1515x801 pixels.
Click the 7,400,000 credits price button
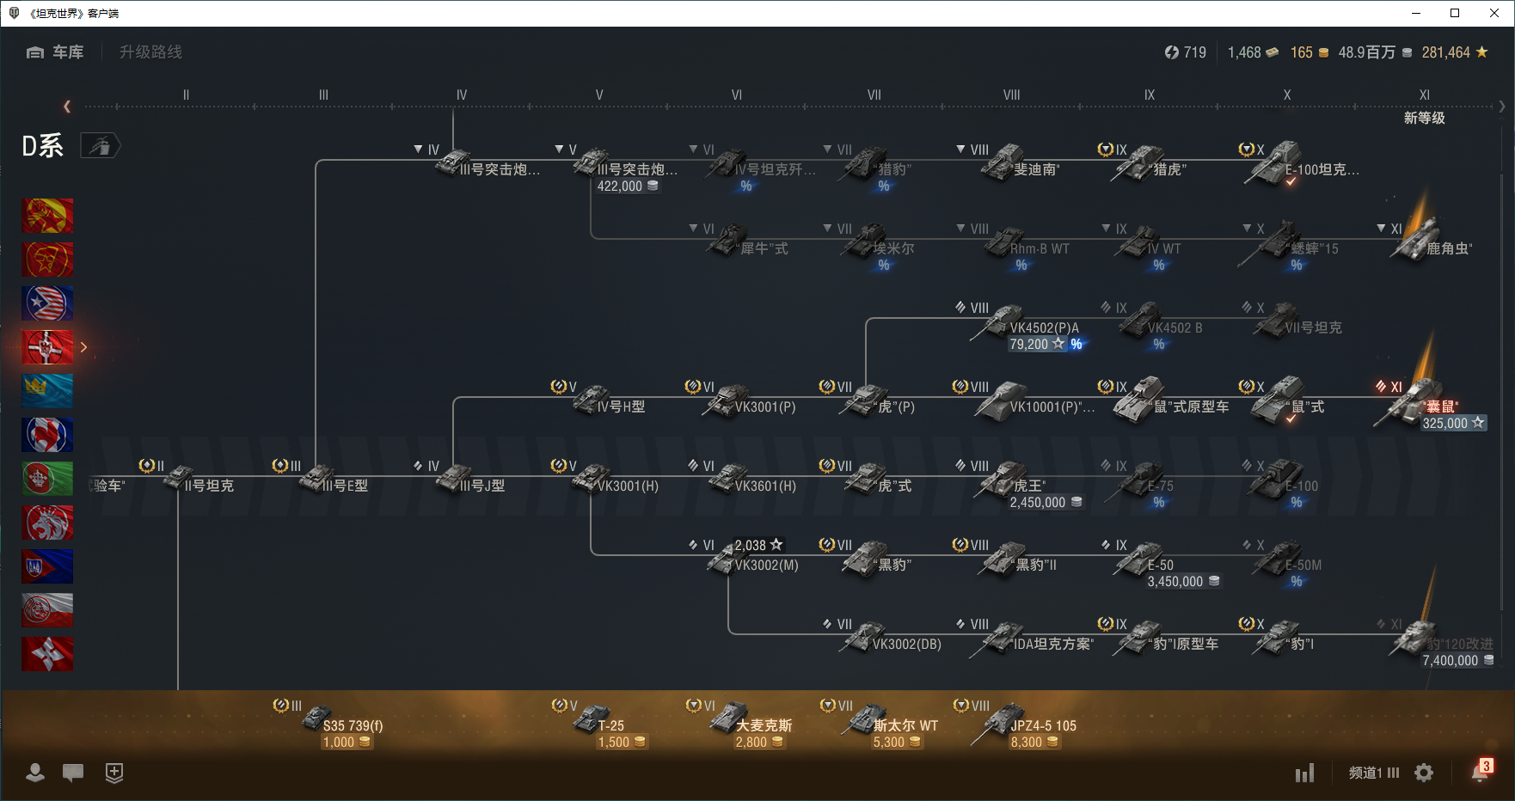click(x=1458, y=660)
